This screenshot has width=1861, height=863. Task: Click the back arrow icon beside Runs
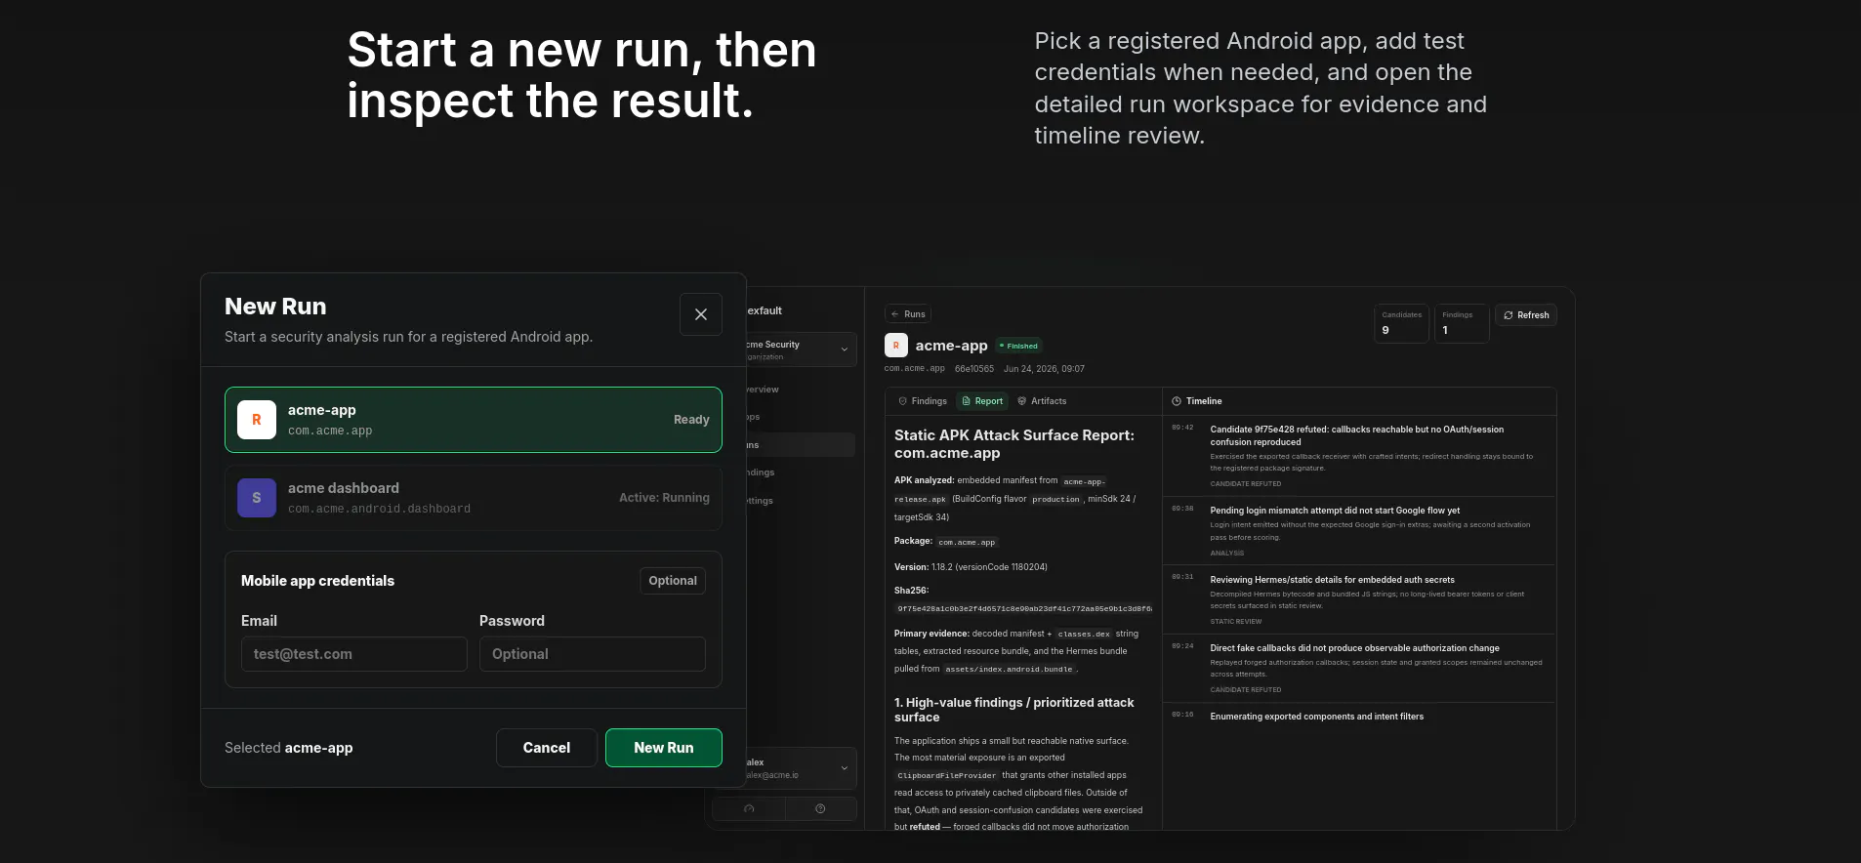(x=894, y=314)
